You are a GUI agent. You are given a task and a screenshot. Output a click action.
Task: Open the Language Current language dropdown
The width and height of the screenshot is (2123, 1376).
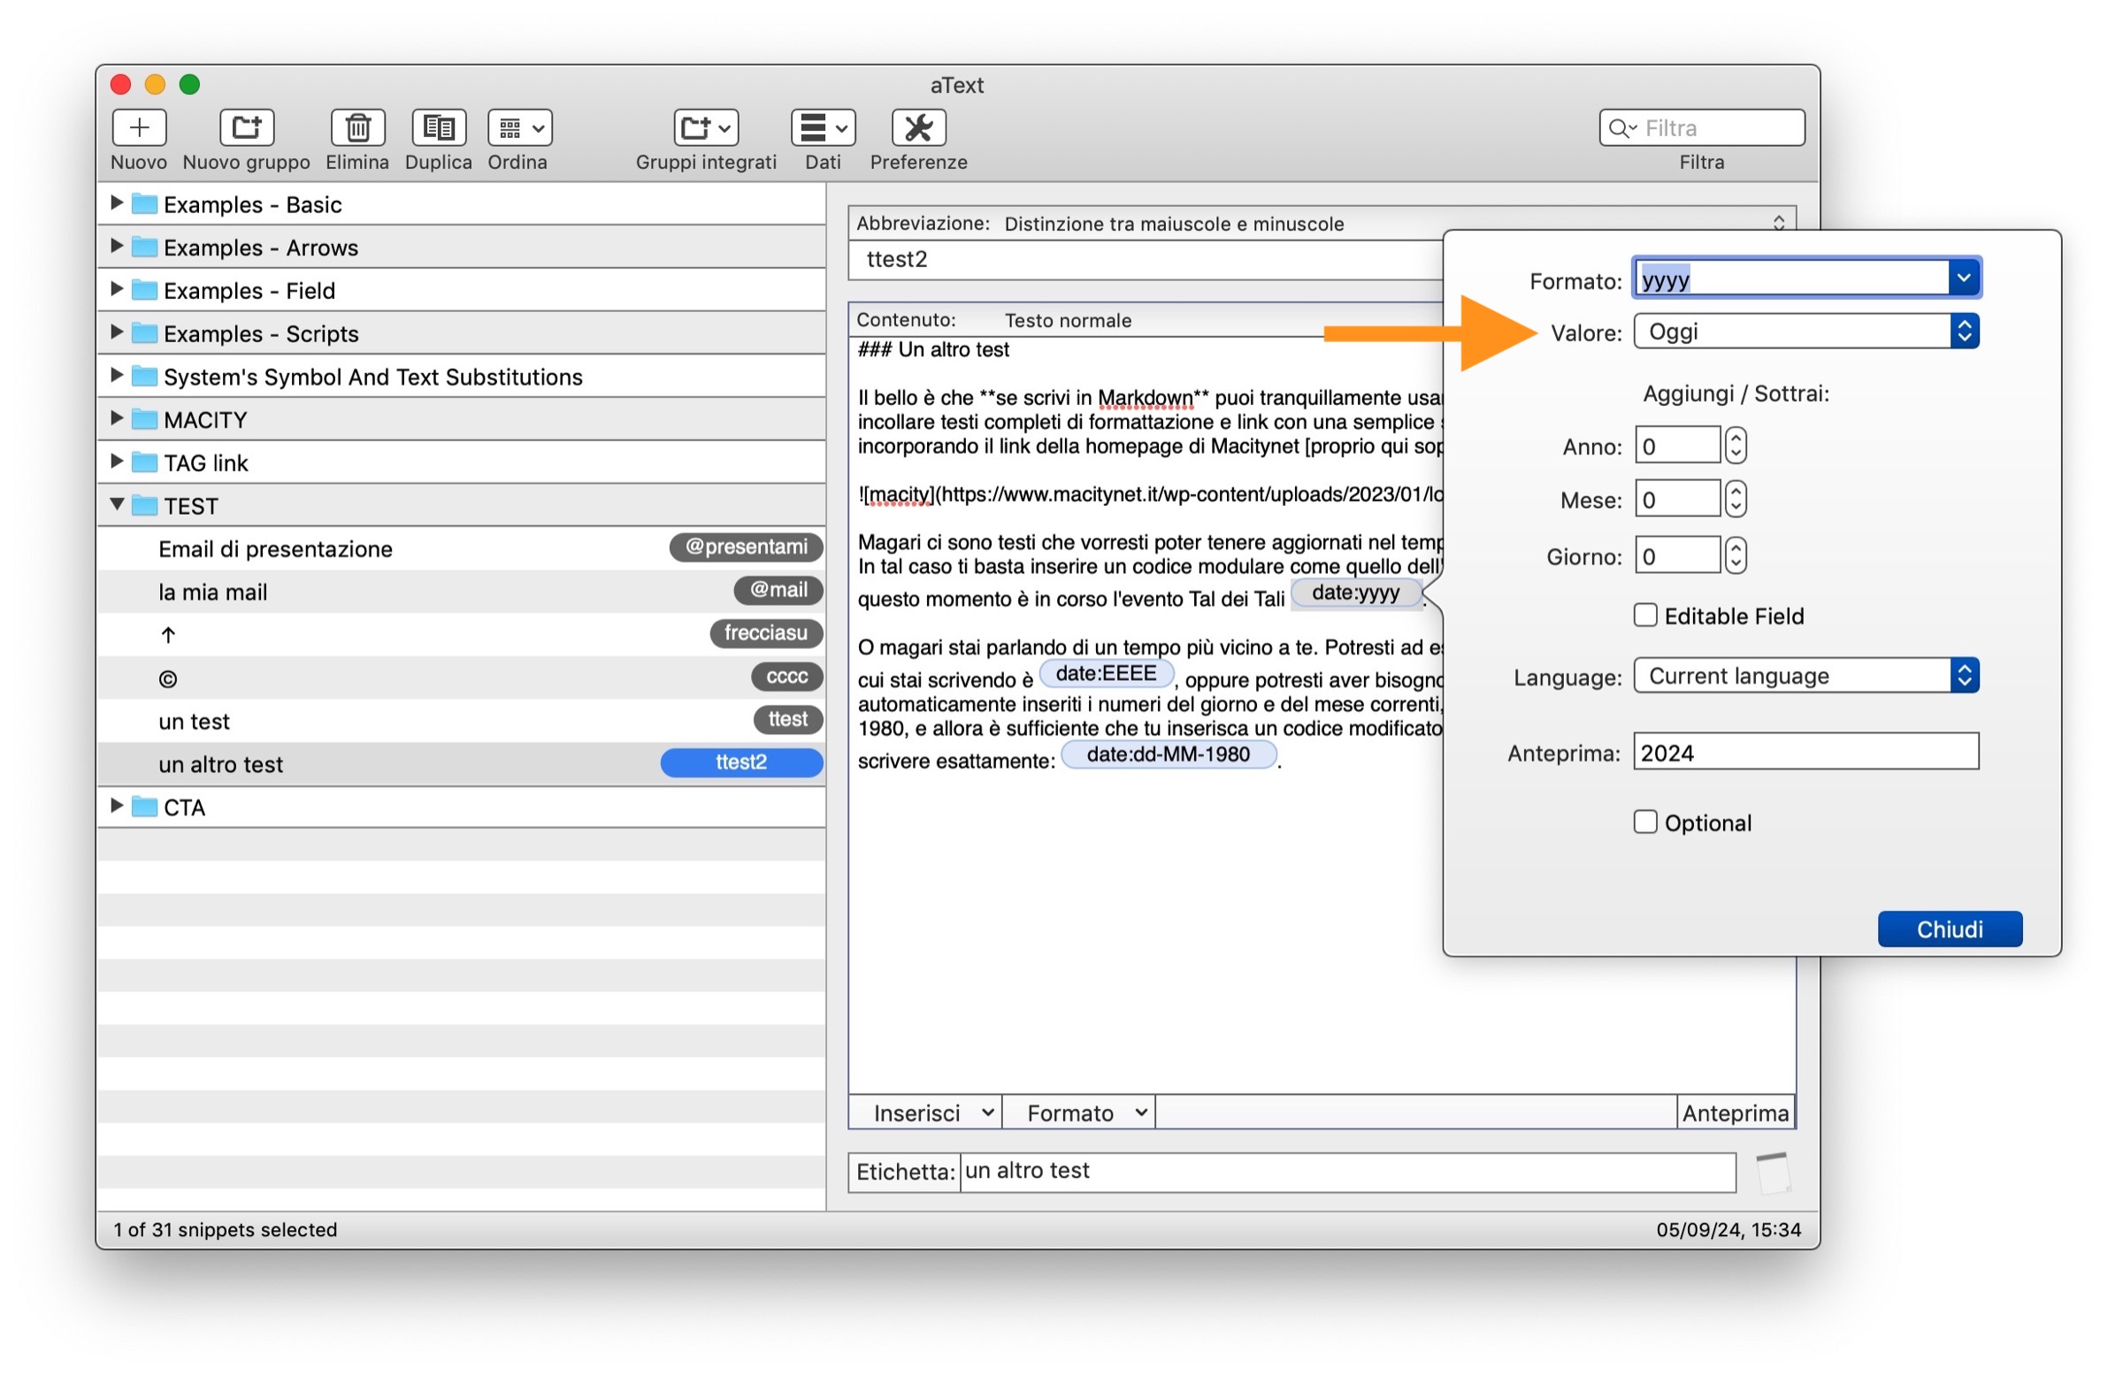[x=1805, y=675]
